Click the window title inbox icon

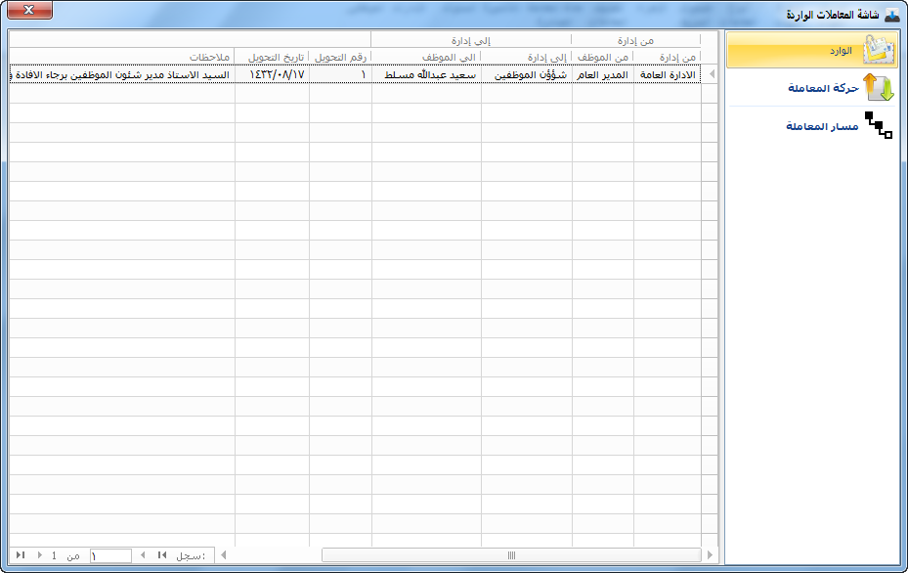click(892, 15)
